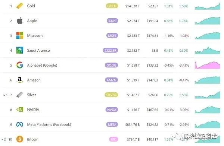Viewport: 224px width, 146px height.
Task: Open the Apple logo icon
Action: [20, 21]
